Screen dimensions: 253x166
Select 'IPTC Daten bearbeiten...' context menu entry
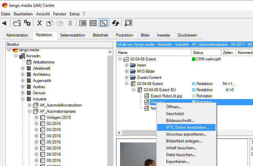coord(188,127)
